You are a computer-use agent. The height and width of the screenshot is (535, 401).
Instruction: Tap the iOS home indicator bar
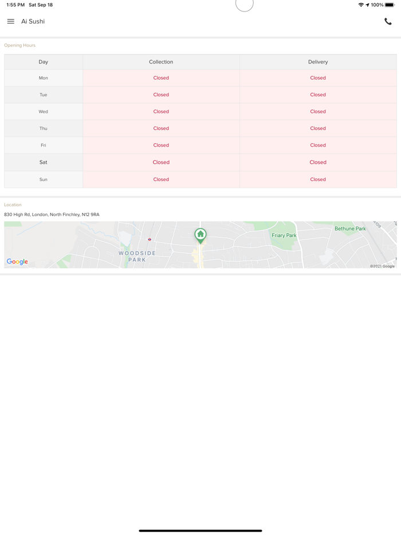[x=200, y=530]
